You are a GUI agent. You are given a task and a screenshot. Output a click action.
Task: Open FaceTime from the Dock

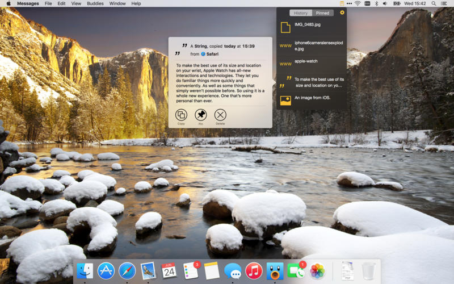pos(296,271)
